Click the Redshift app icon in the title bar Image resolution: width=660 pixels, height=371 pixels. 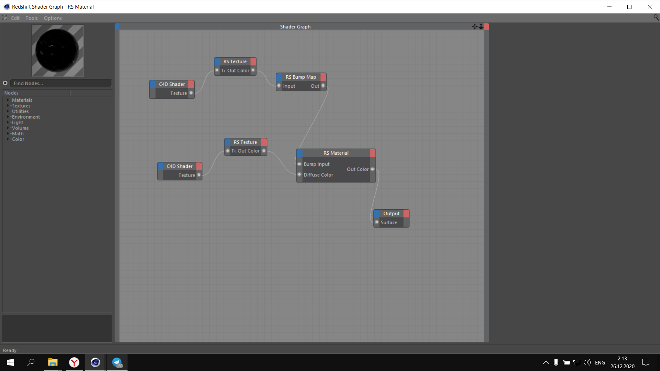coord(7,7)
